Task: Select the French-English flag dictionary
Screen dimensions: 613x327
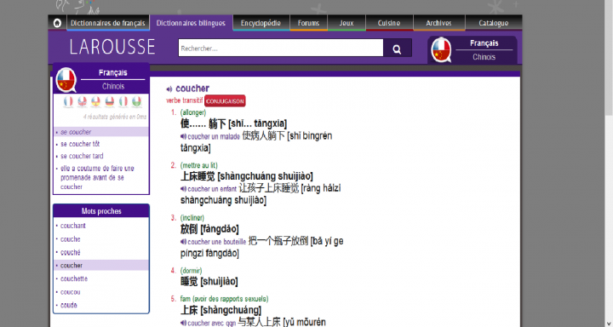Action: [x=82, y=102]
